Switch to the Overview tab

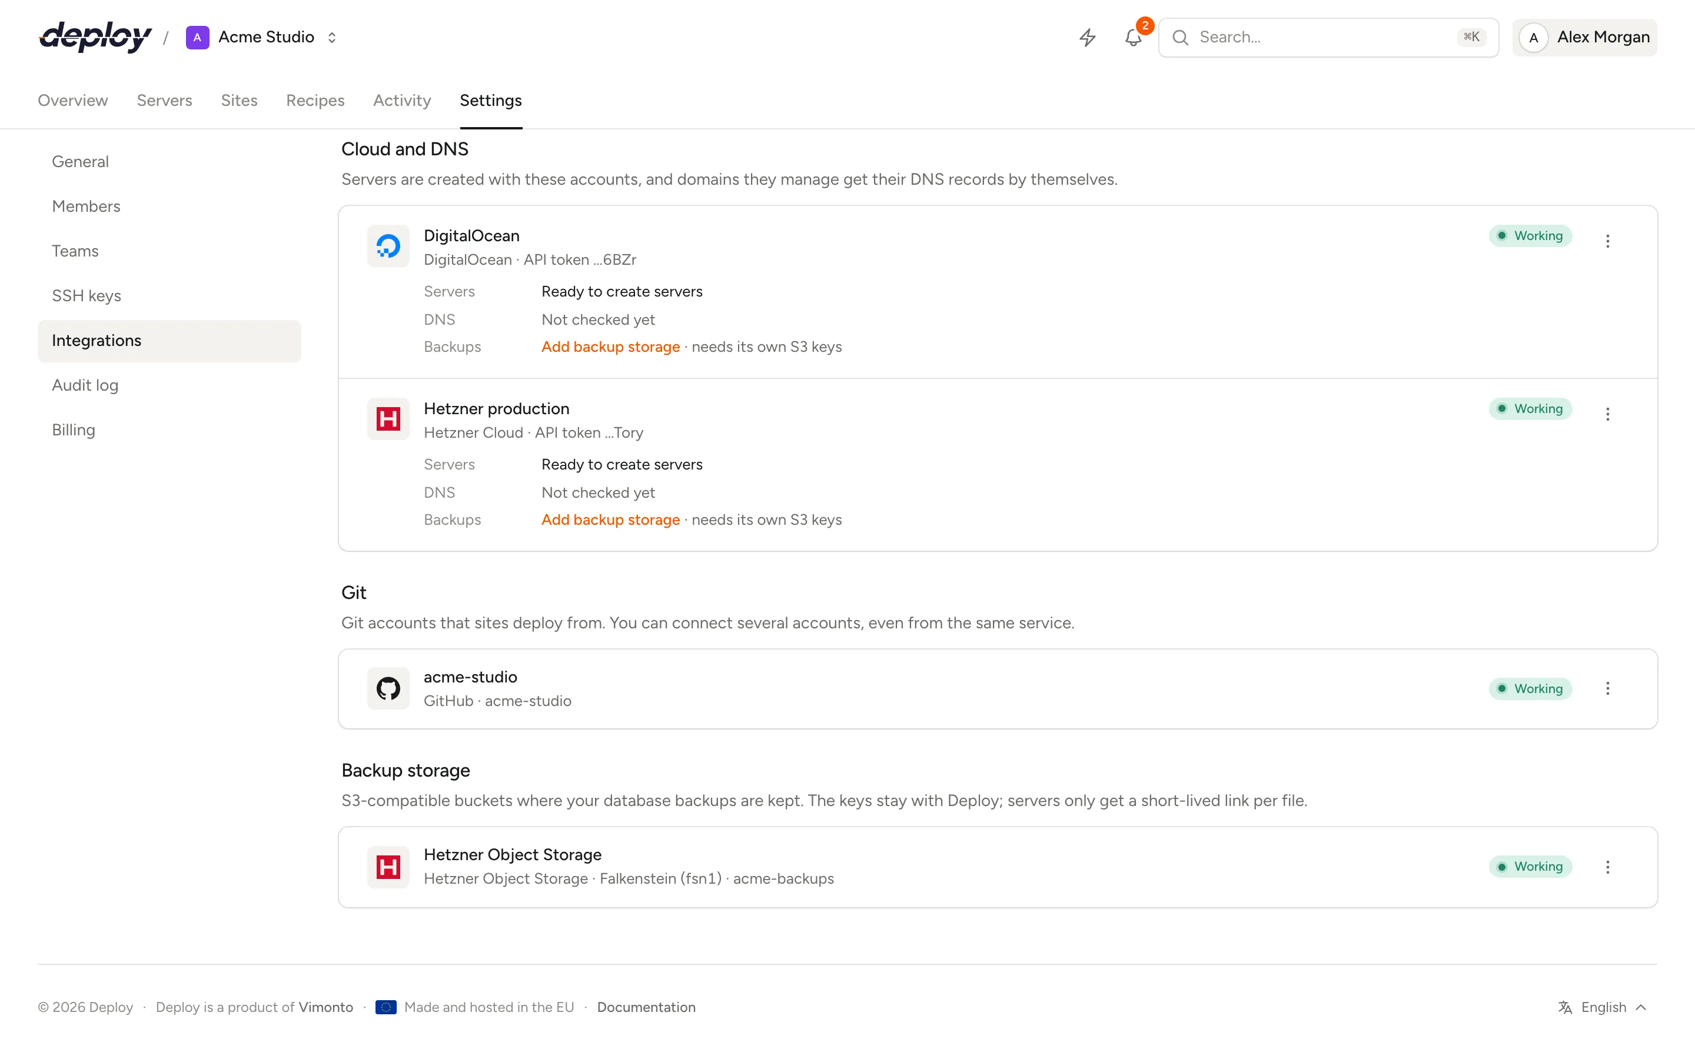point(73,100)
